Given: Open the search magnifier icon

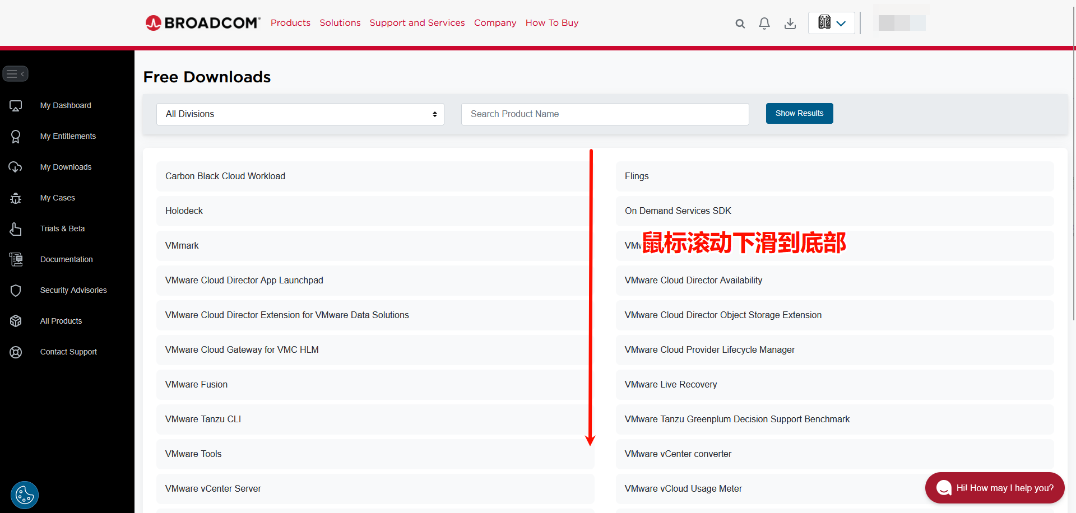Looking at the screenshot, I should (740, 24).
